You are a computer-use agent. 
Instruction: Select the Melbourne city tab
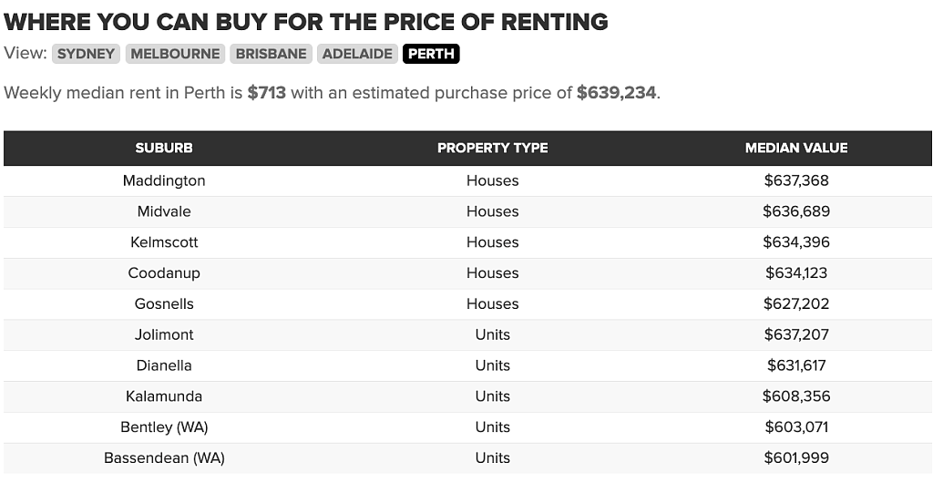click(x=175, y=54)
